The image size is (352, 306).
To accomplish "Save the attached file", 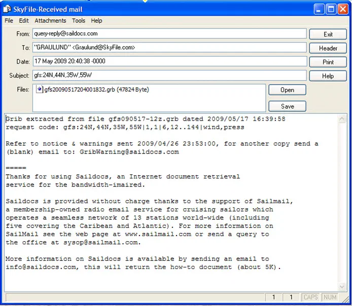I will 288,106.
